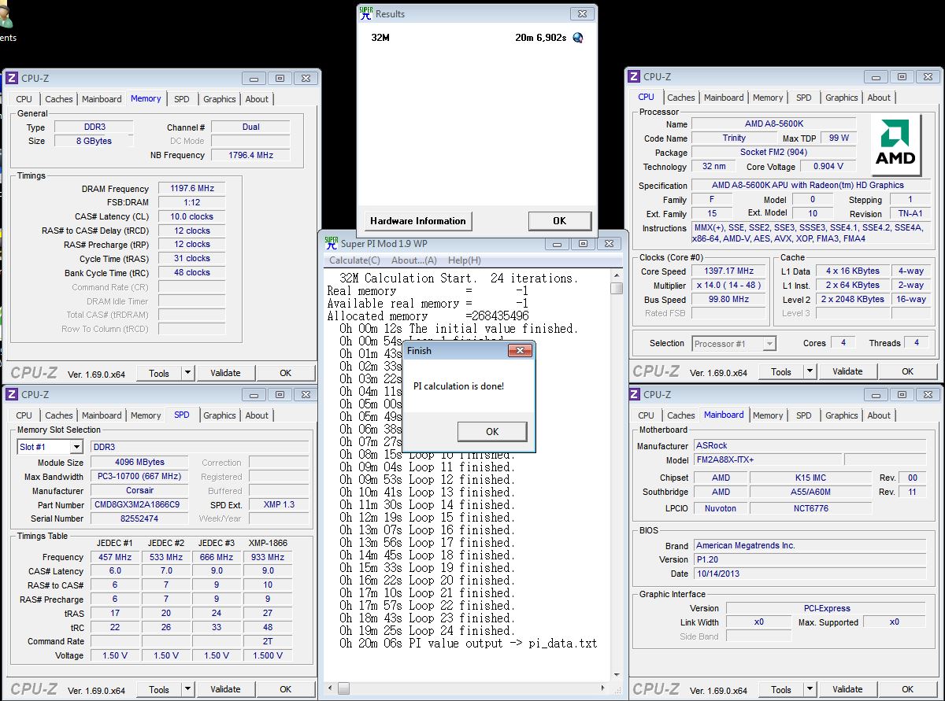945x701 pixels.
Task: Click the XMP-1866 column header
Action: point(268,543)
